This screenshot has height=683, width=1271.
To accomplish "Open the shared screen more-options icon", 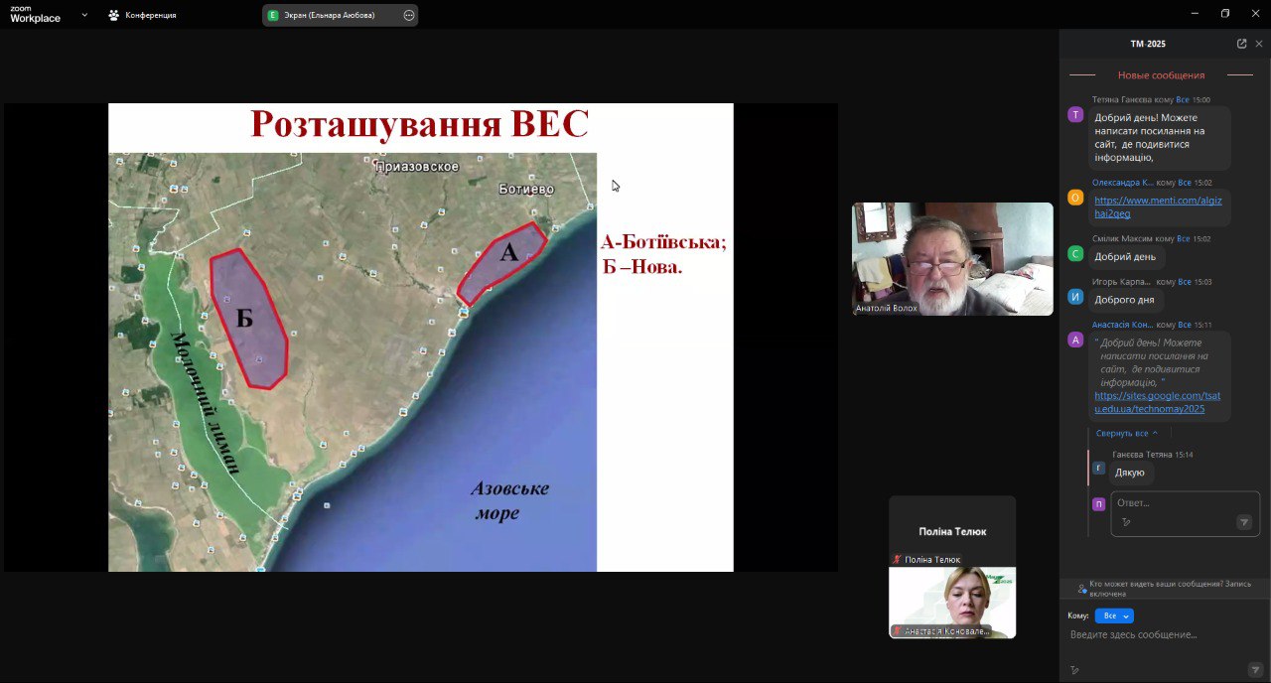I will tap(409, 15).
